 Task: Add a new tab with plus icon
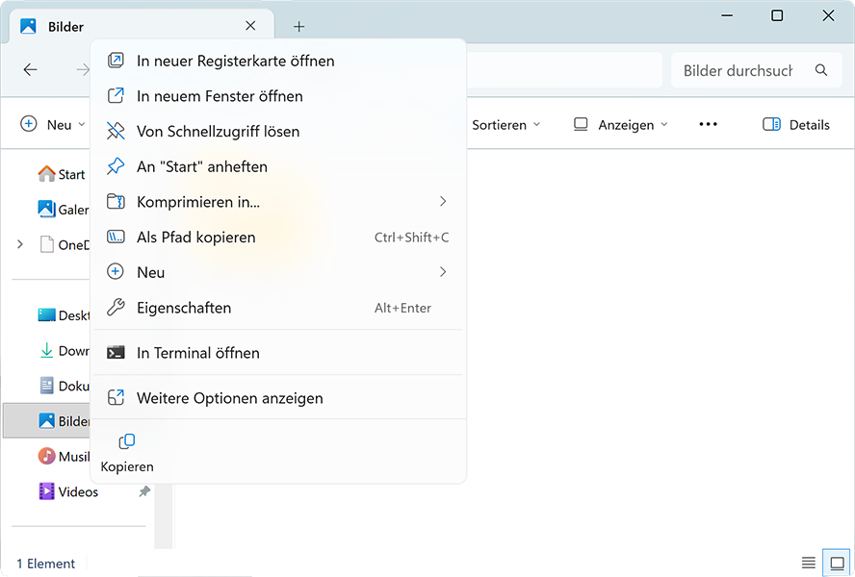pyautogui.click(x=298, y=27)
